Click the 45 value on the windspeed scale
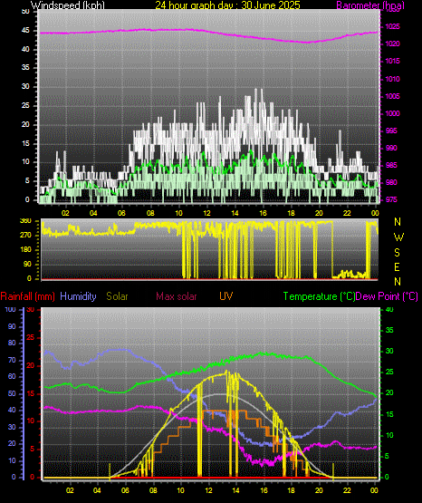This screenshot has width=422, height=503. [x=25, y=31]
